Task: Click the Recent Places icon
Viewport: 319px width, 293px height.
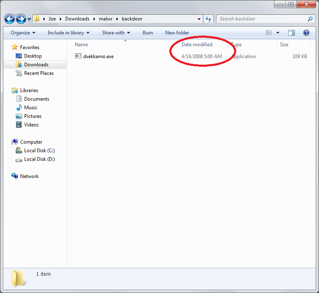Action: coord(19,73)
